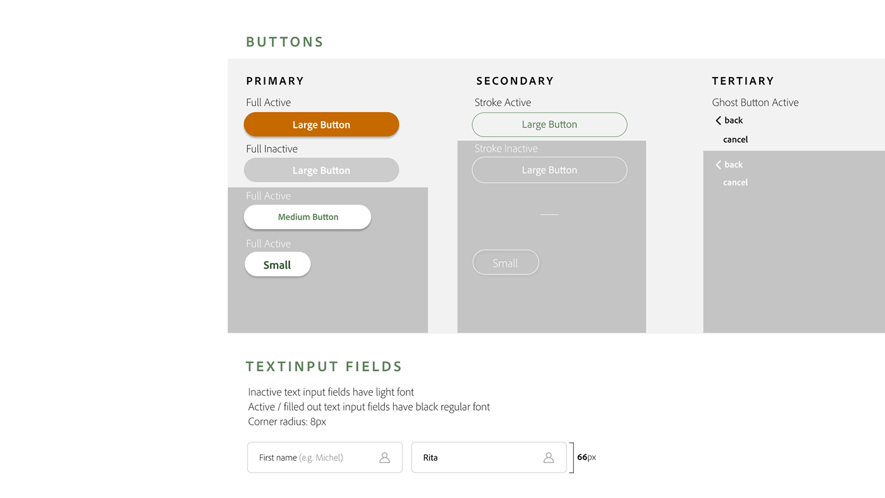
Task: Click the orange Large Button
Action: point(321,124)
